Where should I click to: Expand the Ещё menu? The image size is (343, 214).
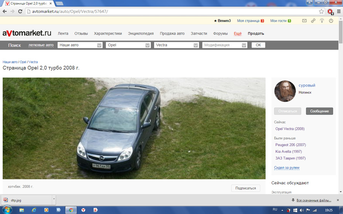(237, 34)
